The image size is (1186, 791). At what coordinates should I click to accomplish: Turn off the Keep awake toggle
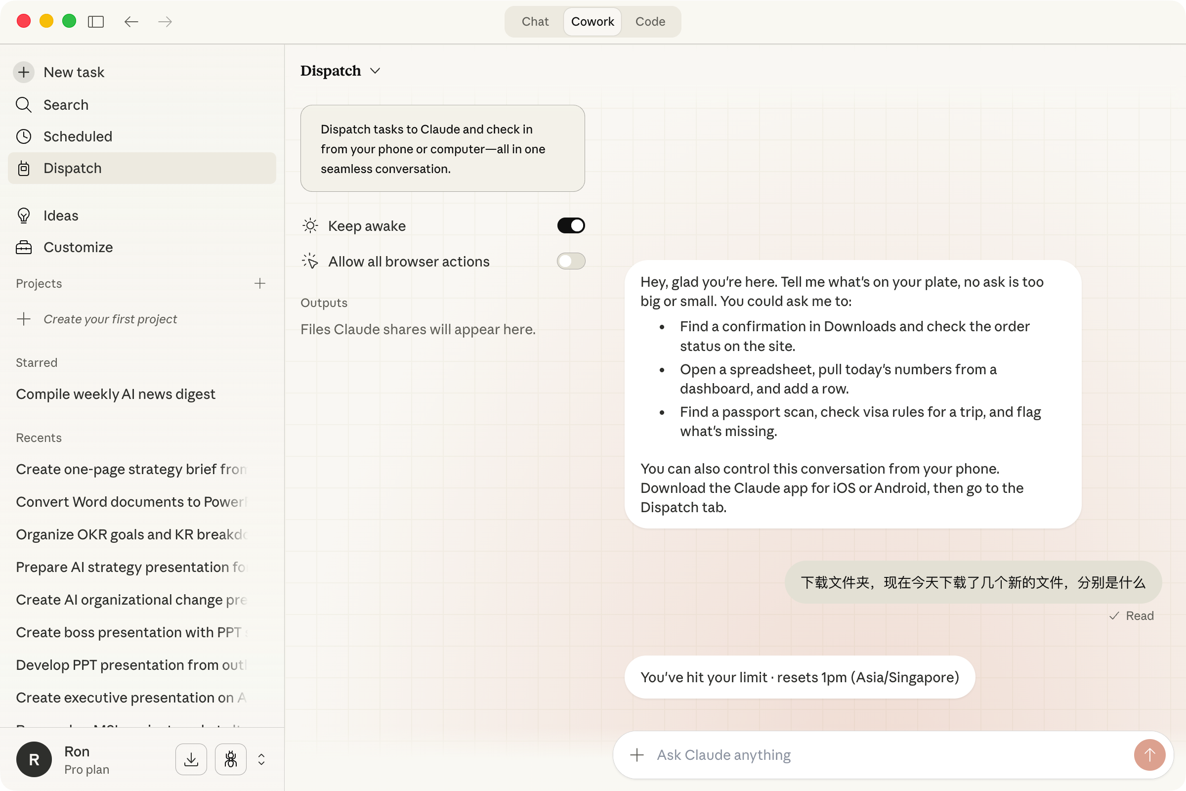[571, 225]
